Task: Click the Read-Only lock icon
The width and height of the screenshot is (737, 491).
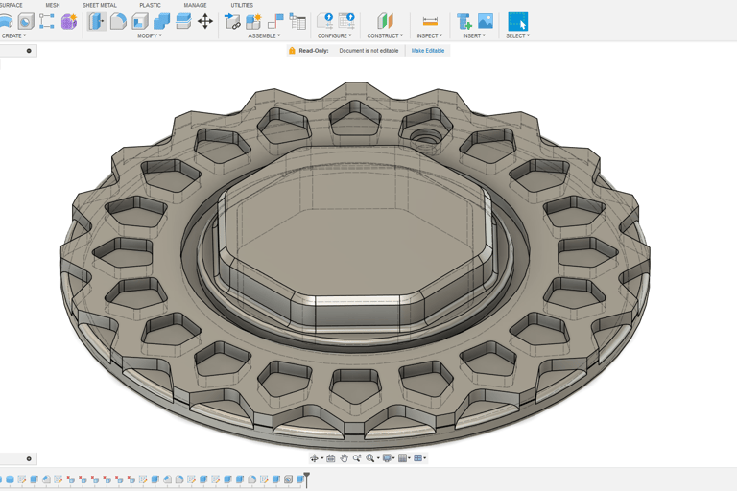Action: pyautogui.click(x=292, y=51)
